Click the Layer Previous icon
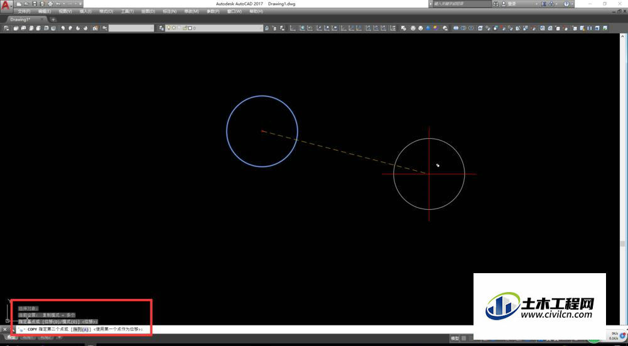Viewport: 628px width, 346px height. 275,28
